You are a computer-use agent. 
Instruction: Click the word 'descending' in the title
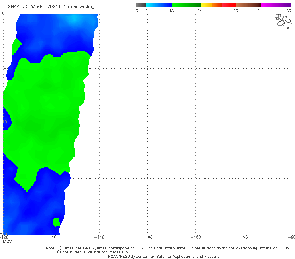[83, 7]
